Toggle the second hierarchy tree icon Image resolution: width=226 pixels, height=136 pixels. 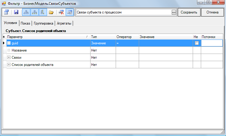point(34,12)
